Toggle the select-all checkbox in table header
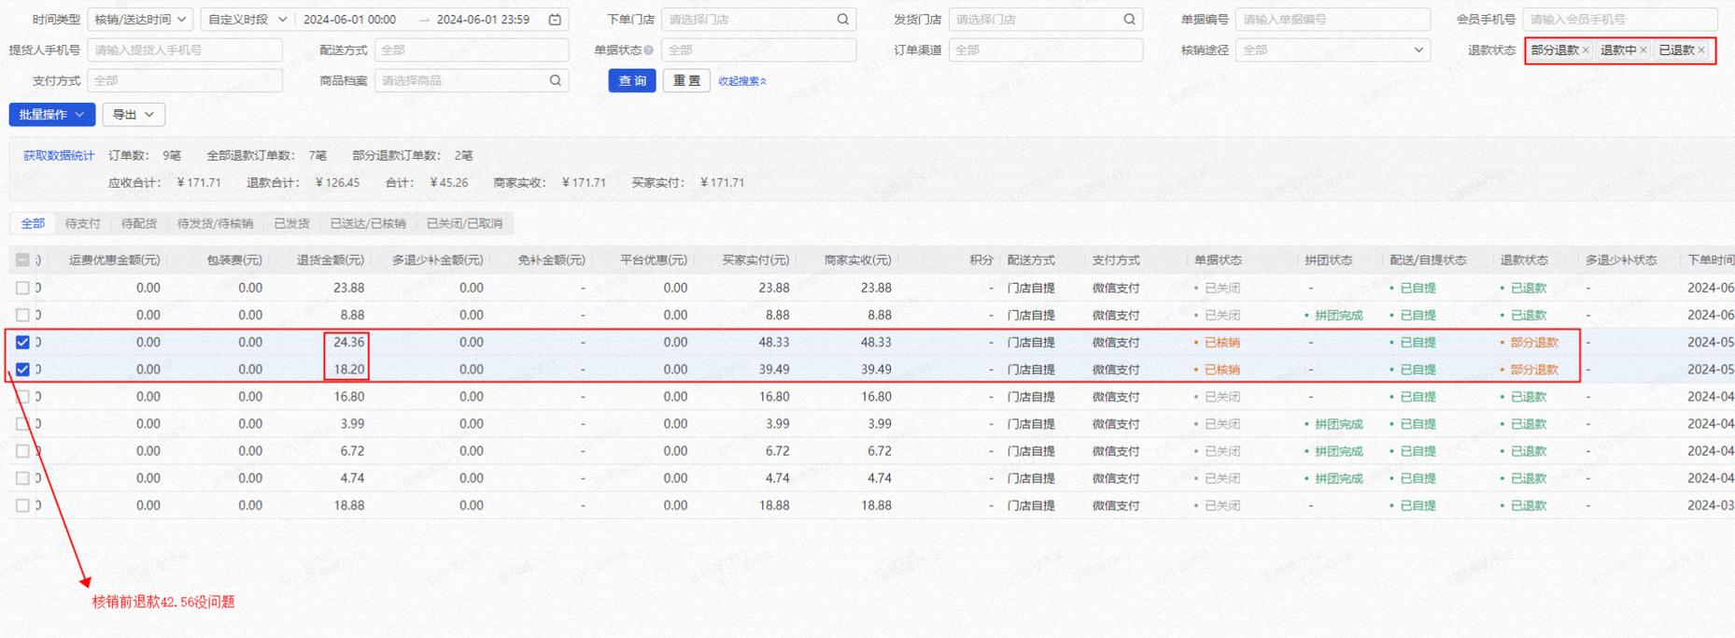This screenshot has width=1735, height=638. click(x=22, y=261)
